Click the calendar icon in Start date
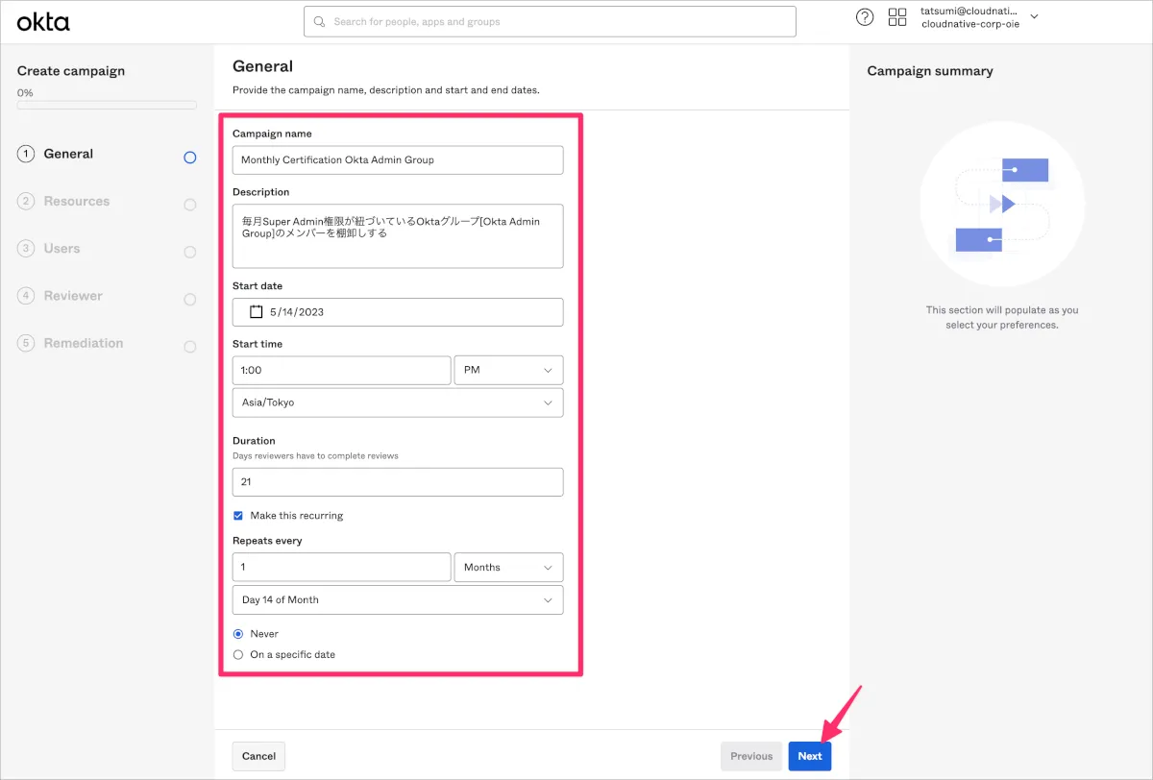The width and height of the screenshot is (1153, 780). pyautogui.click(x=256, y=312)
